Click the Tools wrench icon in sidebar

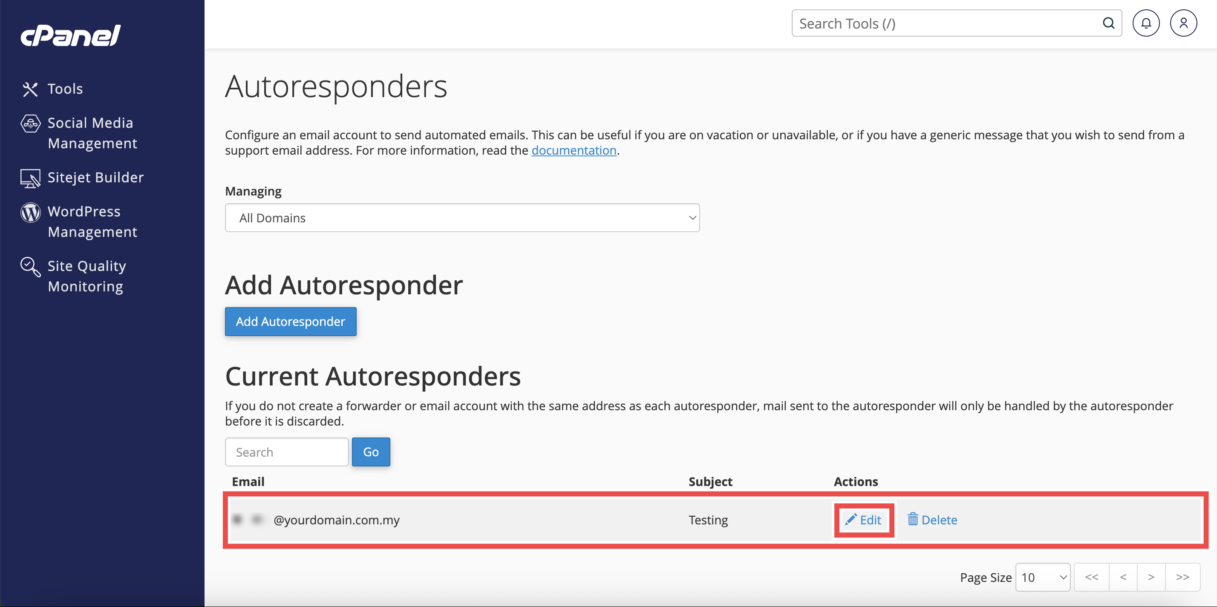click(30, 89)
